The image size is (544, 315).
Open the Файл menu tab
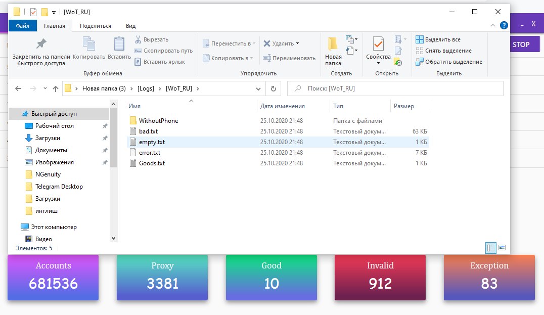22,26
